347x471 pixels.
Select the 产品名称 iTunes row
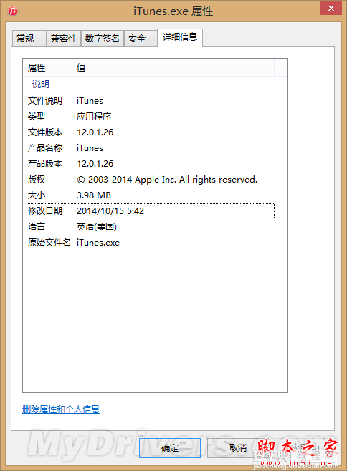(151, 147)
